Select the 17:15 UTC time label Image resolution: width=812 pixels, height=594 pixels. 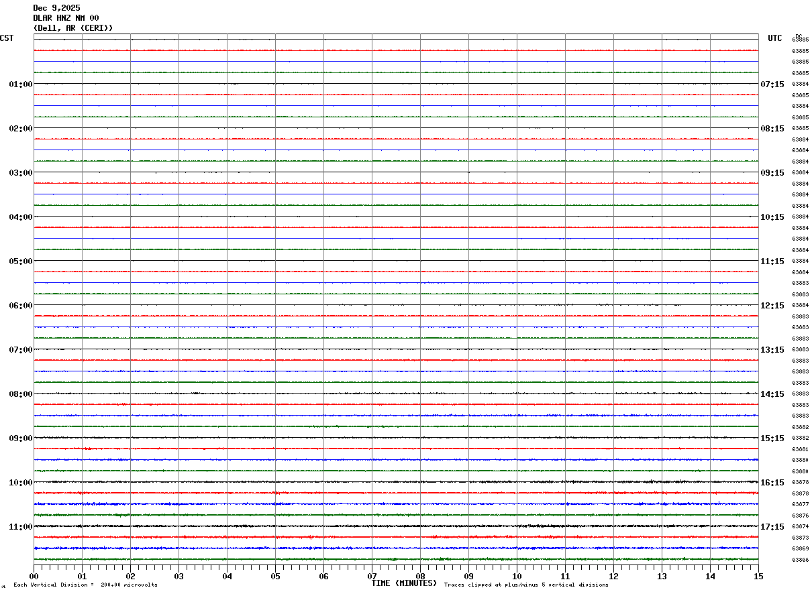coord(772,527)
